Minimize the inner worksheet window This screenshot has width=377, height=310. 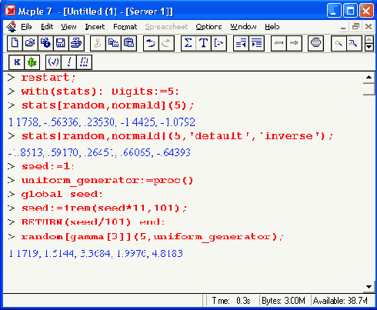(x=343, y=27)
